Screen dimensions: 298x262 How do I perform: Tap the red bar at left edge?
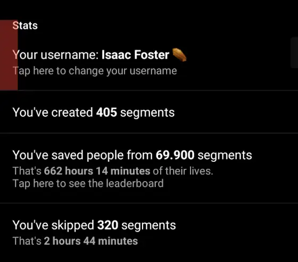coord(9,55)
